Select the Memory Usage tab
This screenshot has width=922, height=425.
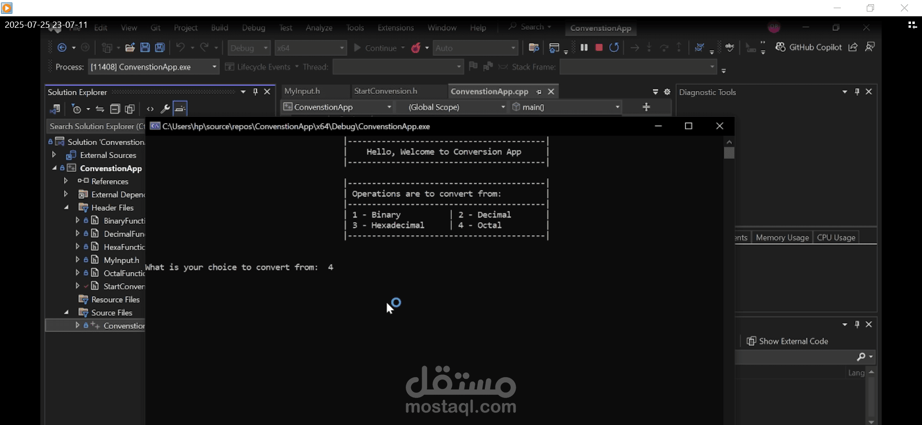(x=782, y=238)
